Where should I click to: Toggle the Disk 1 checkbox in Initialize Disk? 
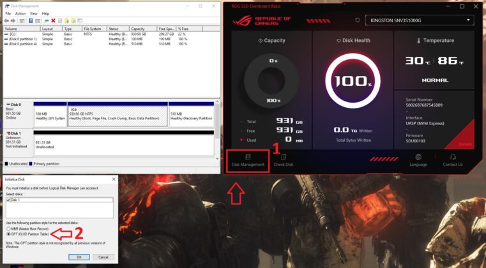(8, 200)
